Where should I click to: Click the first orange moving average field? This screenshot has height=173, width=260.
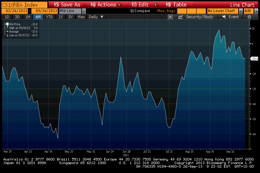[x=182, y=11]
